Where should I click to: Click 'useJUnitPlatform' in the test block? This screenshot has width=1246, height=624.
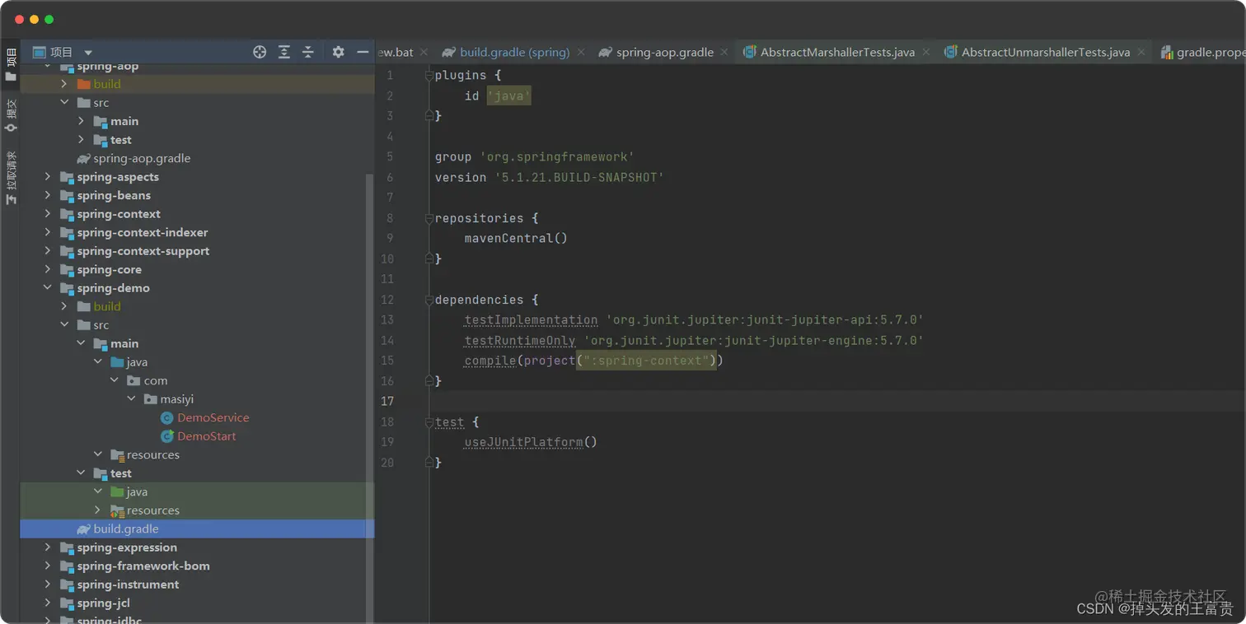point(523,442)
